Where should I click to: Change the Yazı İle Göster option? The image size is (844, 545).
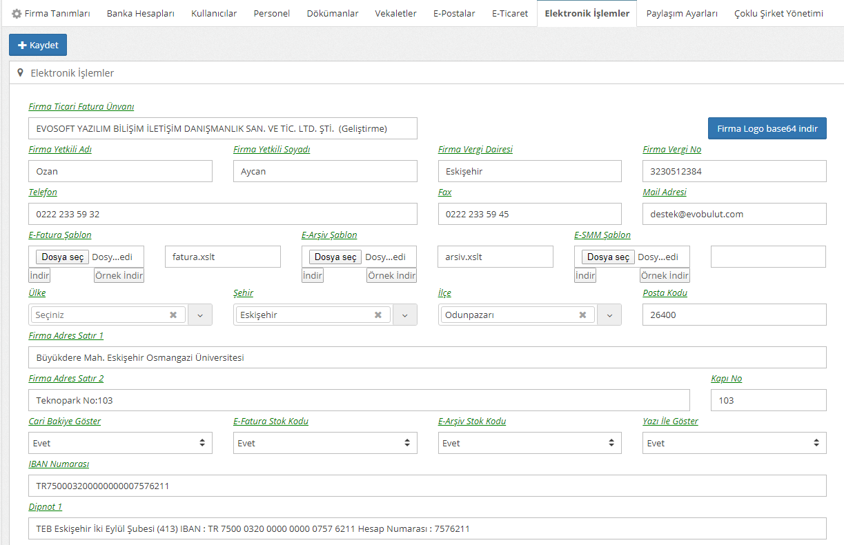pos(734,443)
